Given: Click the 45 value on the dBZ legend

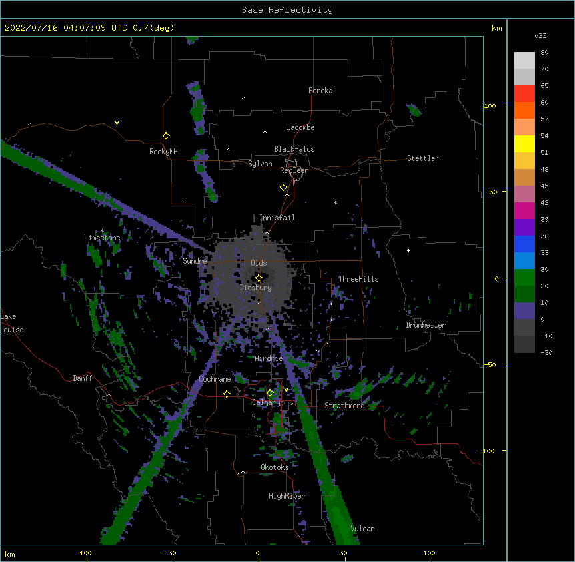Looking at the screenshot, I should tap(544, 186).
